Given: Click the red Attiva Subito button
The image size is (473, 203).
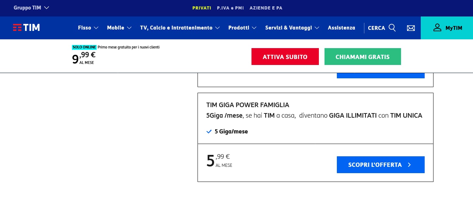Looking at the screenshot, I should [285, 57].
